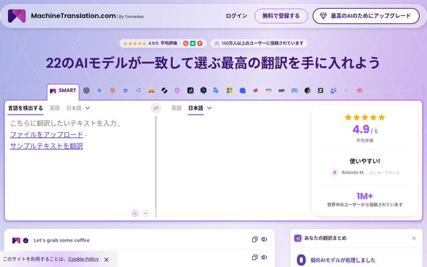
Task: Select the AI21 model icon
Action: pos(282,91)
